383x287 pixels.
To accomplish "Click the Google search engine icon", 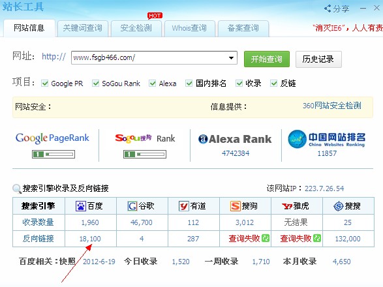I will point(132,206).
